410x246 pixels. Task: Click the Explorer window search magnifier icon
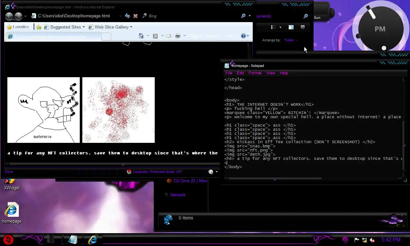[x=306, y=16]
